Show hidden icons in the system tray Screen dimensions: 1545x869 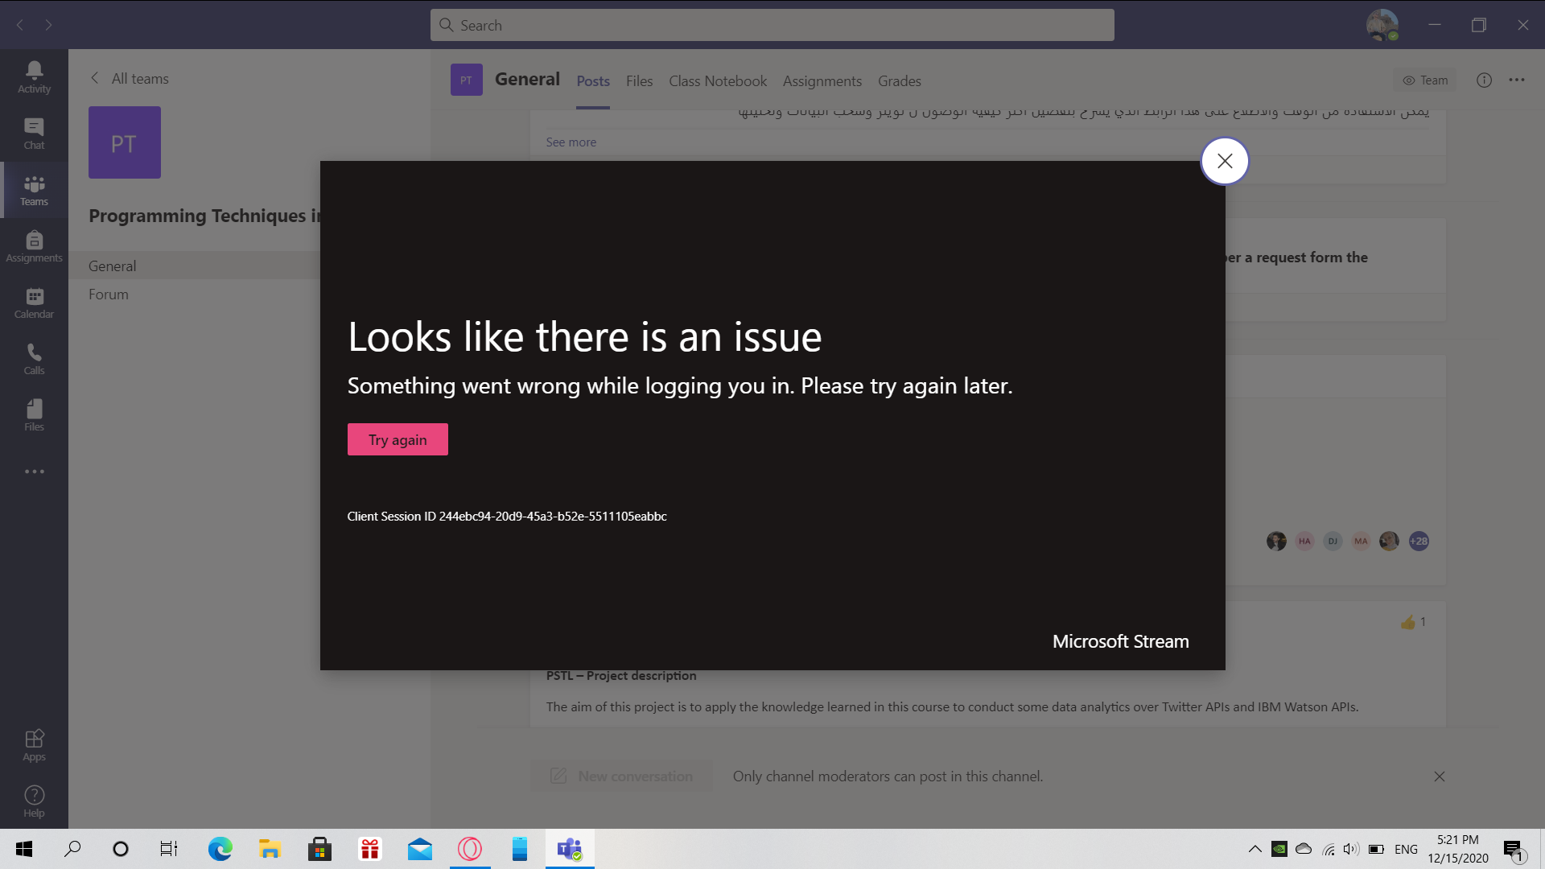[x=1254, y=849]
